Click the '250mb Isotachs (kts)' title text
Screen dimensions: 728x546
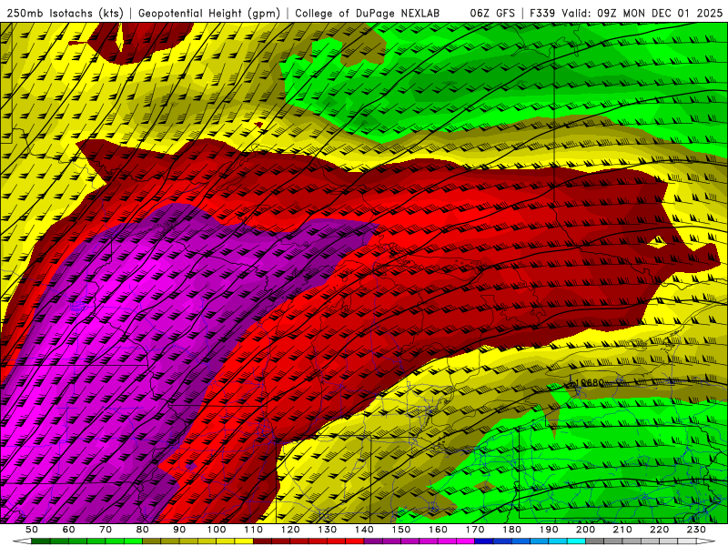(65, 13)
